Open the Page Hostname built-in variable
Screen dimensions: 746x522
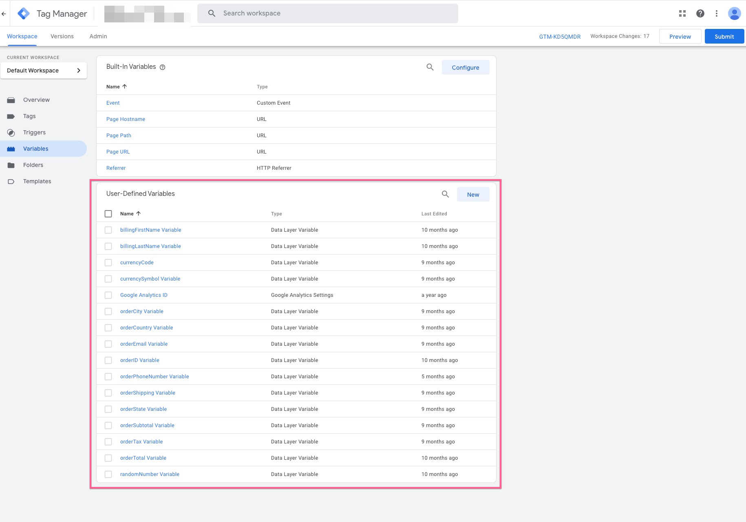[x=126, y=119]
